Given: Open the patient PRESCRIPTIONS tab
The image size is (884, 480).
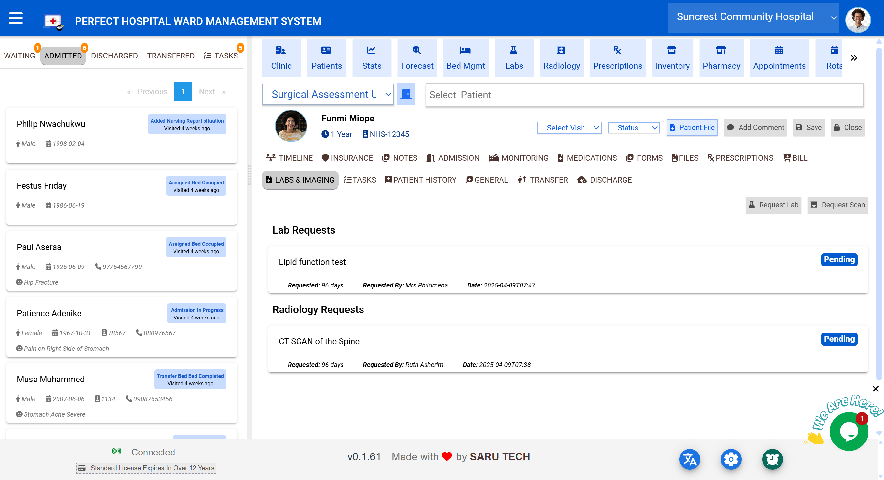Looking at the screenshot, I should click(x=740, y=158).
